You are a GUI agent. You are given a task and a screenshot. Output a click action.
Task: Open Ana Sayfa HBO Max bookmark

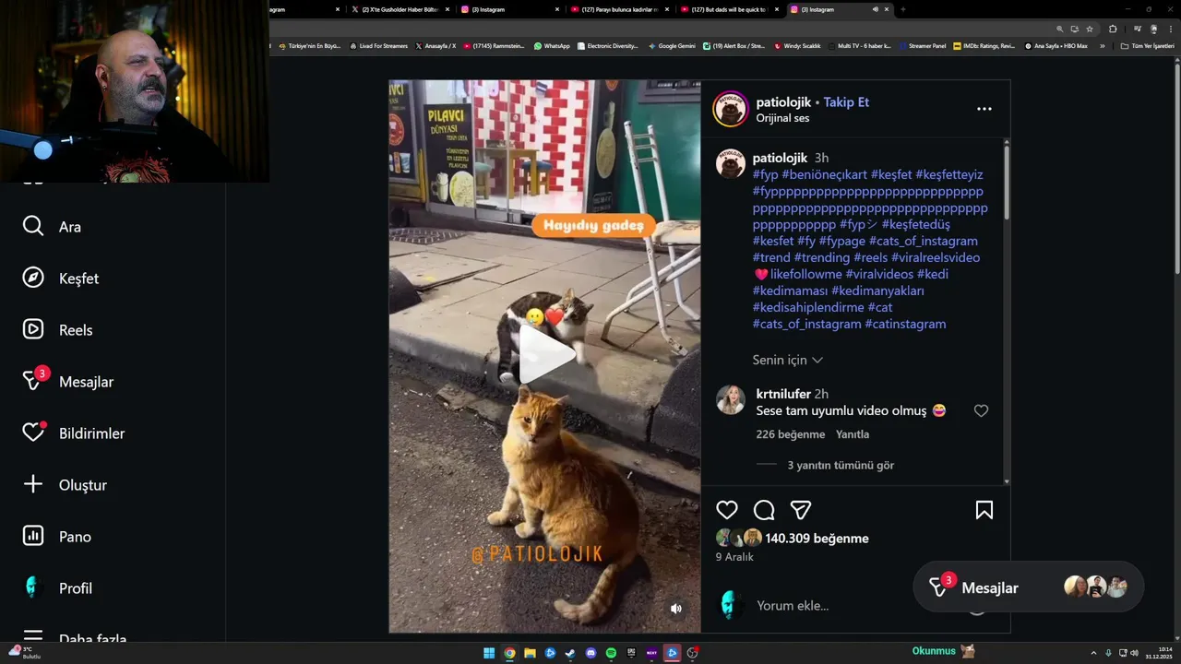coord(1056,46)
